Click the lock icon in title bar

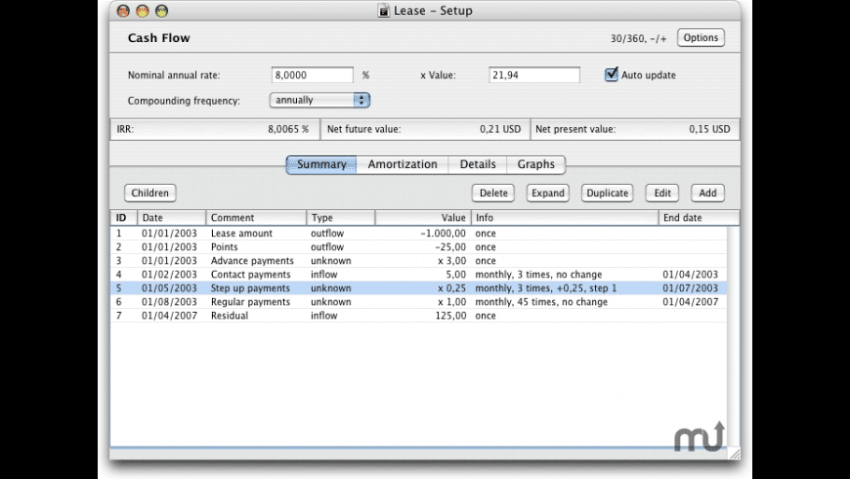pyautogui.click(x=383, y=11)
